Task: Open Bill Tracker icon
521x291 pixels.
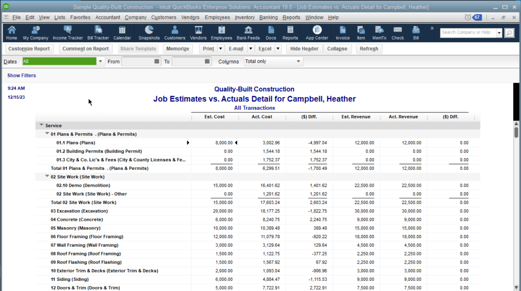Action: coord(98,33)
